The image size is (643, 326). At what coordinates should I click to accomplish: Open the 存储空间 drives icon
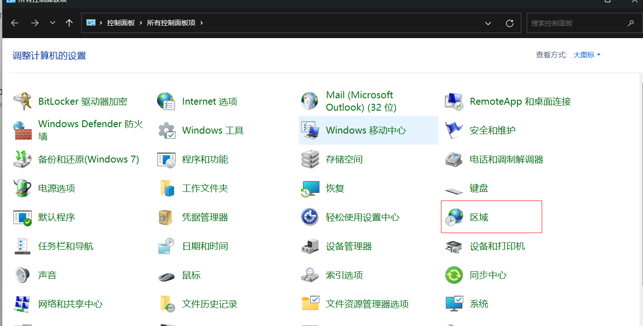coord(310,159)
